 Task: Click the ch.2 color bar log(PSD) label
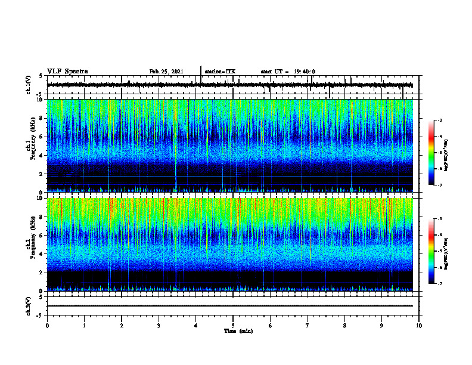(446, 253)
